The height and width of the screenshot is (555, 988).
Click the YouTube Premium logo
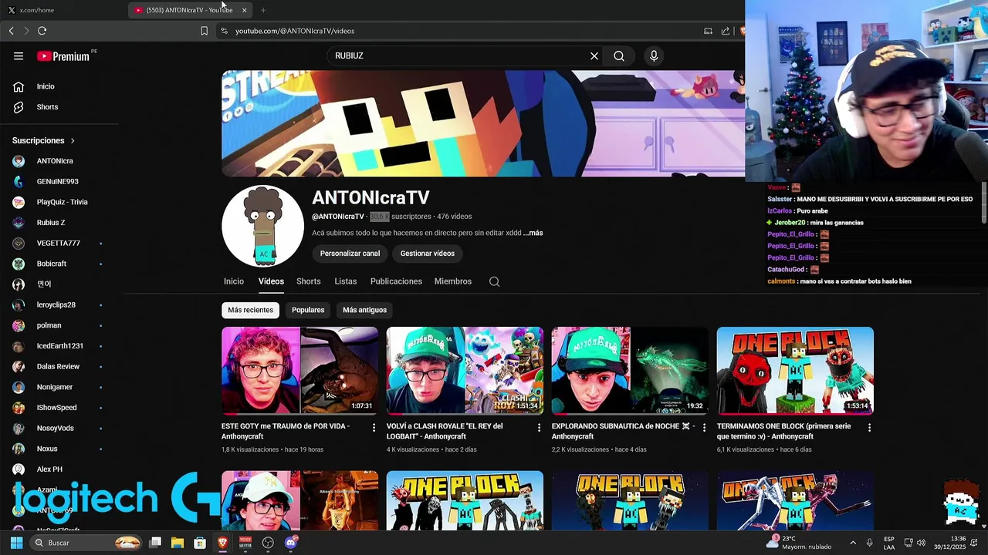[x=65, y=56]
